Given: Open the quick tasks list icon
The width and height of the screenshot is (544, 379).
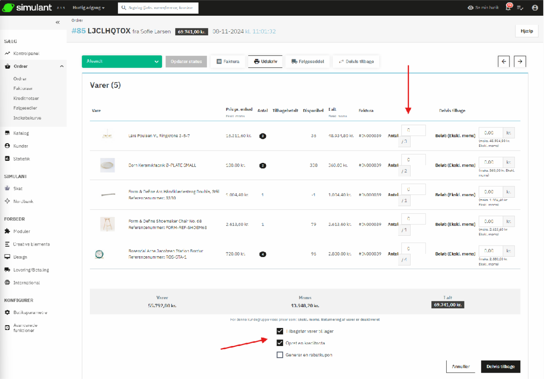Looking at the screenshot, I should (x=520, y=8).
